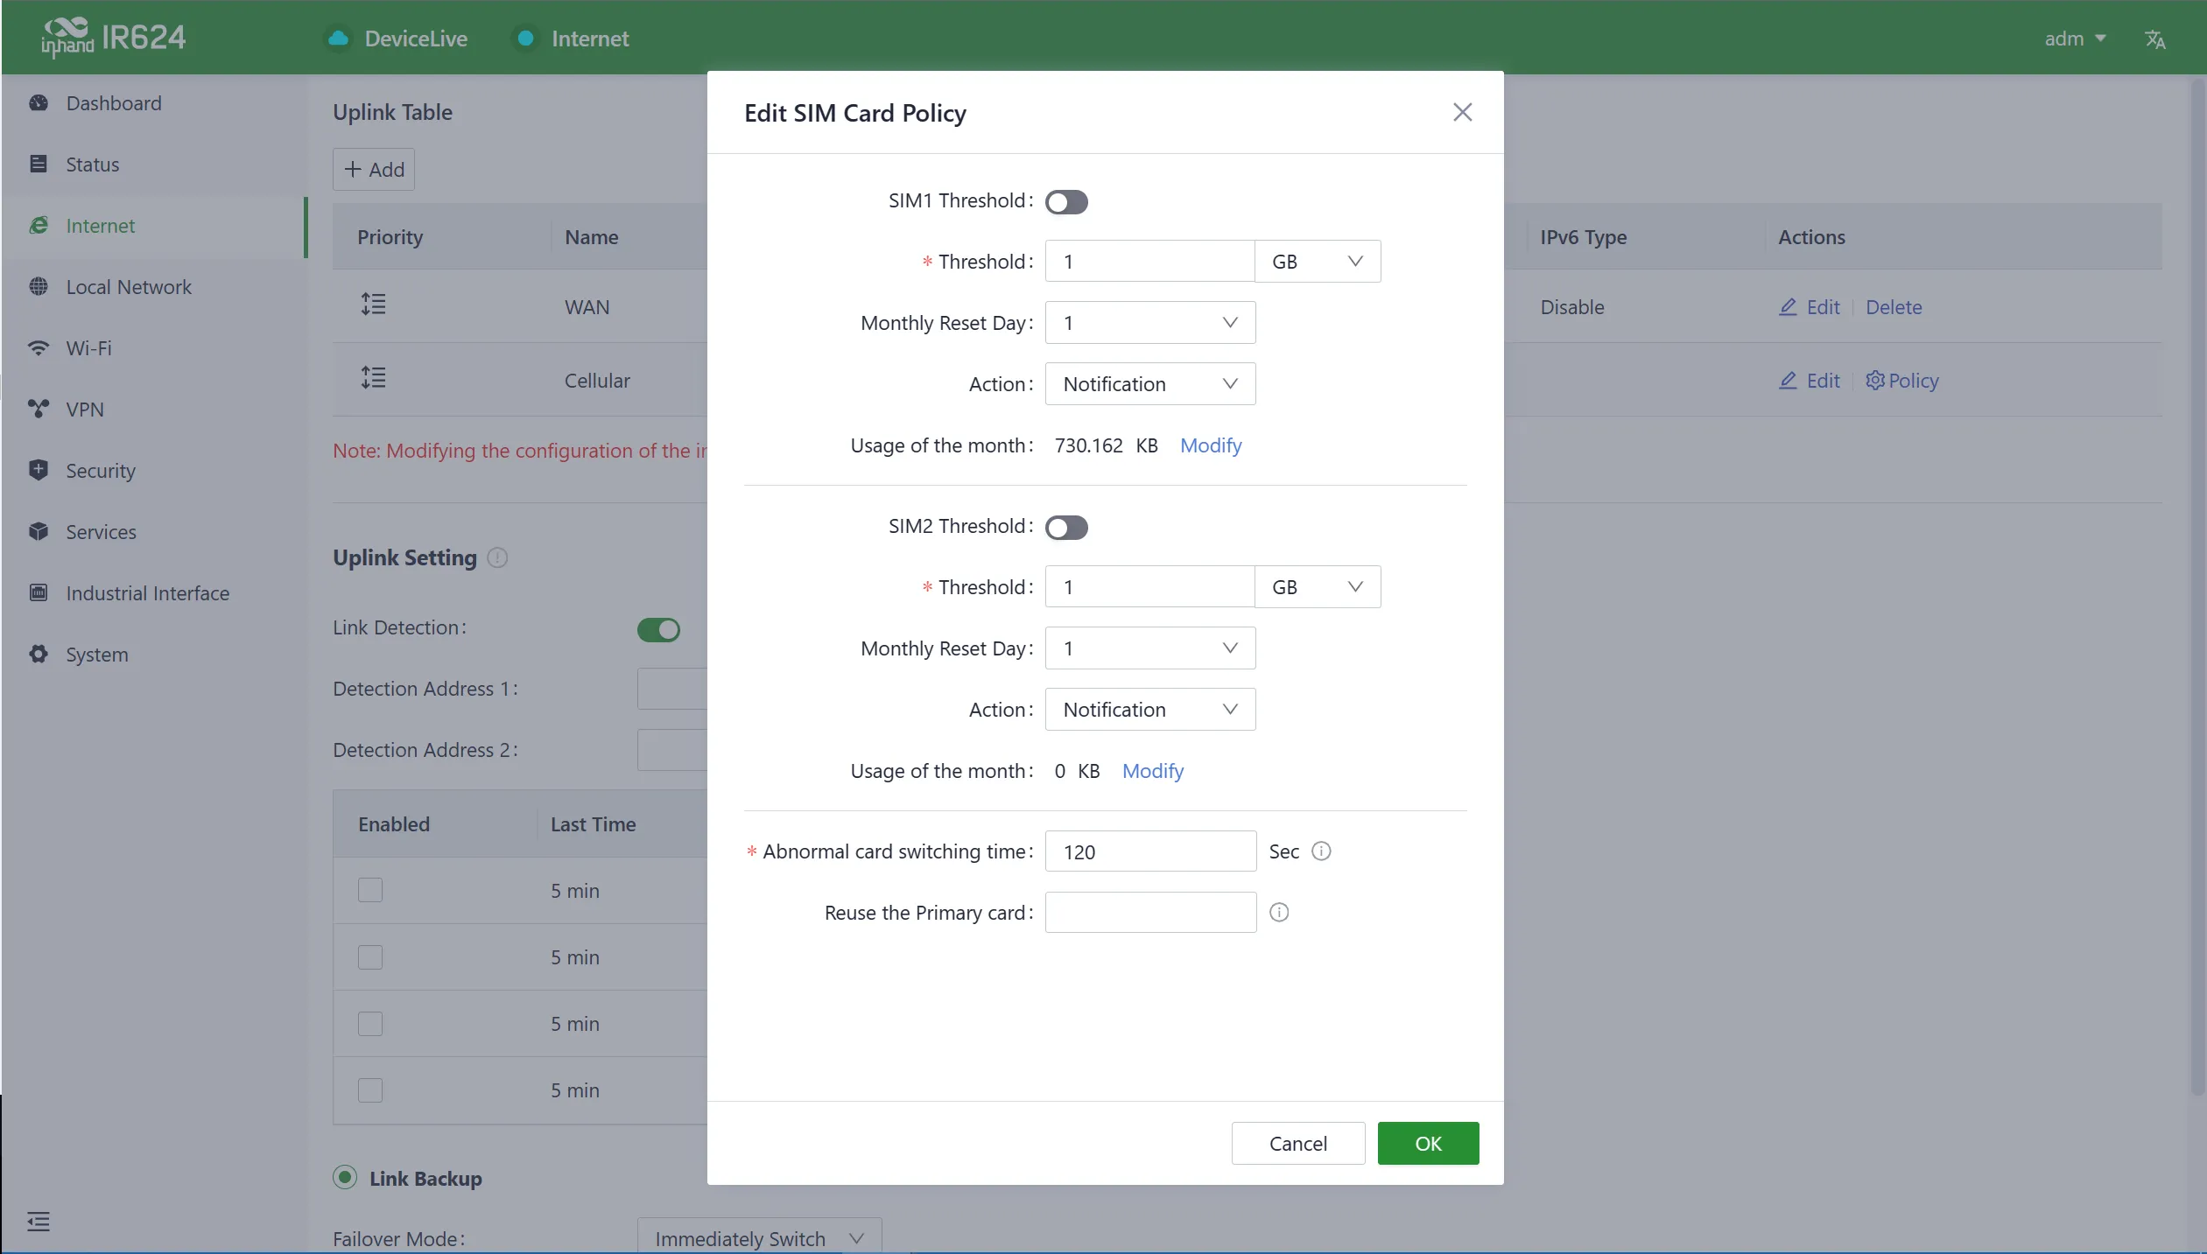Click the Wi-Fi signal icon in sidebar
The height and width of the screenshot is (1254, 2207).
click(x=39, y=348)
